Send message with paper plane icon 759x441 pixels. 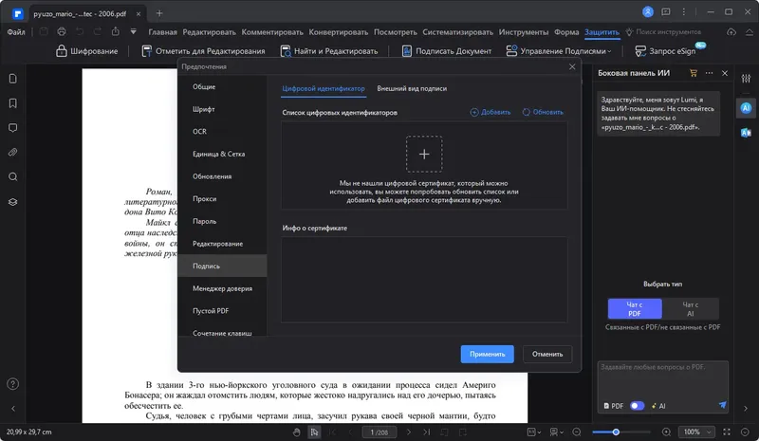pos(722,405)
